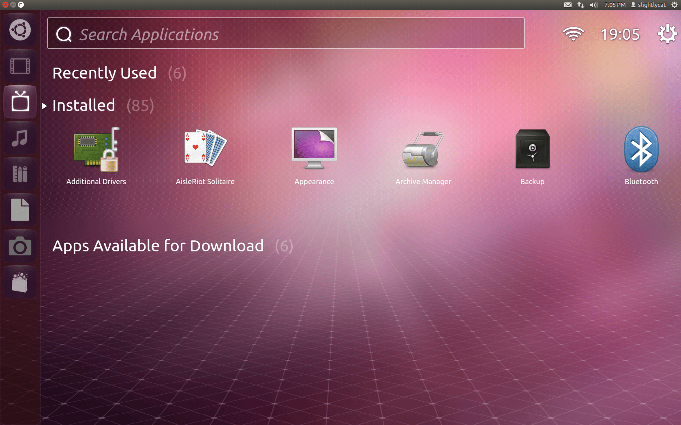Viewport: 681px width, 425px height.
Task: Select the applications lens TV icon
Action: (x=20, y=101)
